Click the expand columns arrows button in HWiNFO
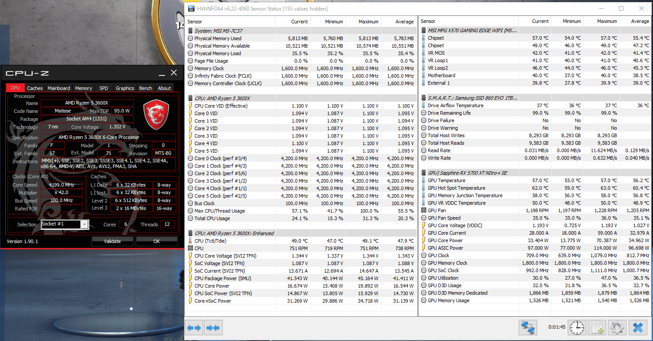653x341 pixels. (194, 328)
